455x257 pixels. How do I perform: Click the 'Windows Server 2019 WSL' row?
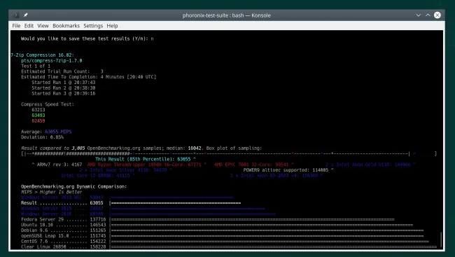[127, 197]
